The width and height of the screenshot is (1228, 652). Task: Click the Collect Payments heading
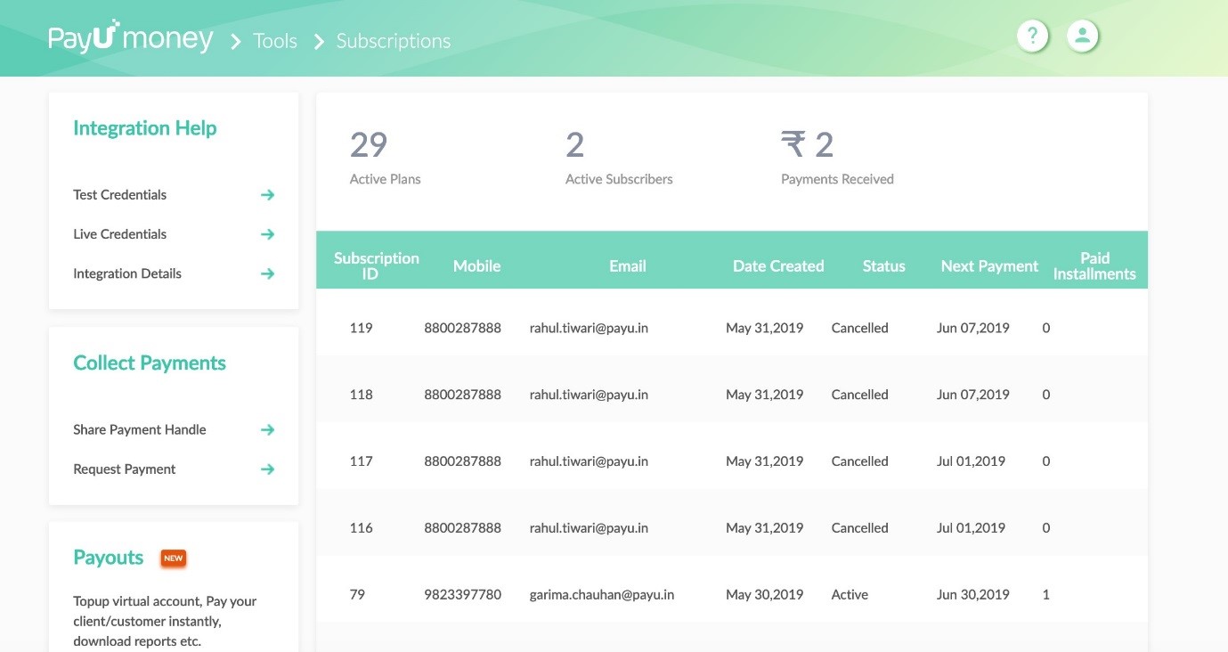(149, 363)
